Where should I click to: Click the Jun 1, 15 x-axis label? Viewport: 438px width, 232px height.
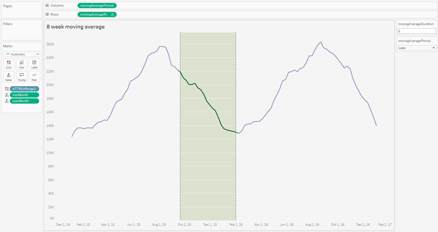coord(134,225)
